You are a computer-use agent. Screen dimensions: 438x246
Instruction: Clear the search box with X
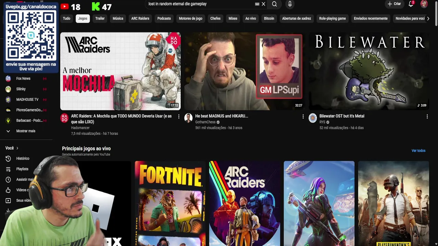263,4
